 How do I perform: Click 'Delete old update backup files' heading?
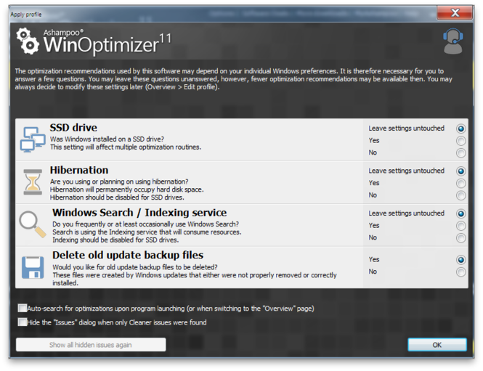click(x=128, y=255)
